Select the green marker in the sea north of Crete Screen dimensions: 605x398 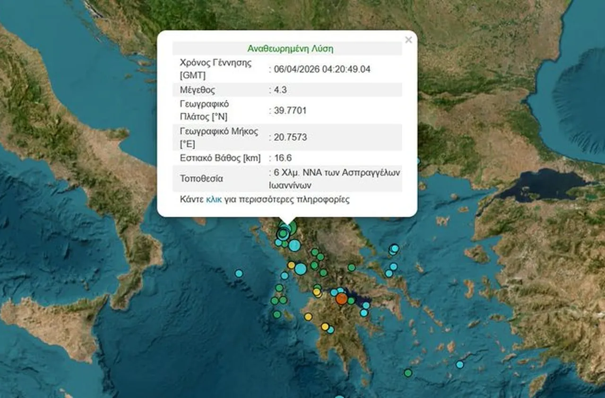click(408, 373)
